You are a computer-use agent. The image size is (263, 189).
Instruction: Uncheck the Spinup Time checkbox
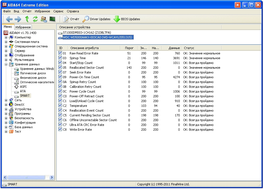(x=60, y=58)
